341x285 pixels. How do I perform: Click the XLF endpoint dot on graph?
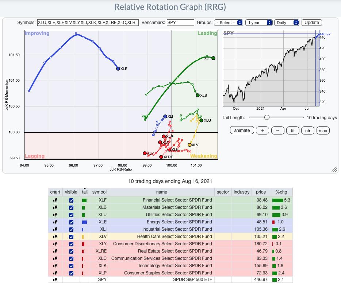coord(213,58)
